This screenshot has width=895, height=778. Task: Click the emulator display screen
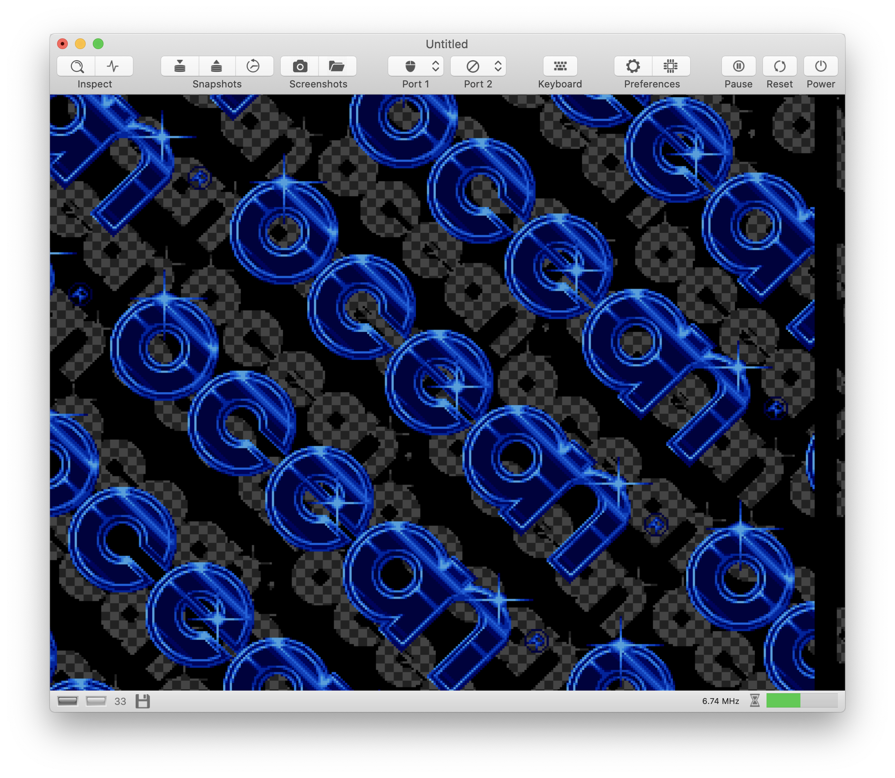447,393
